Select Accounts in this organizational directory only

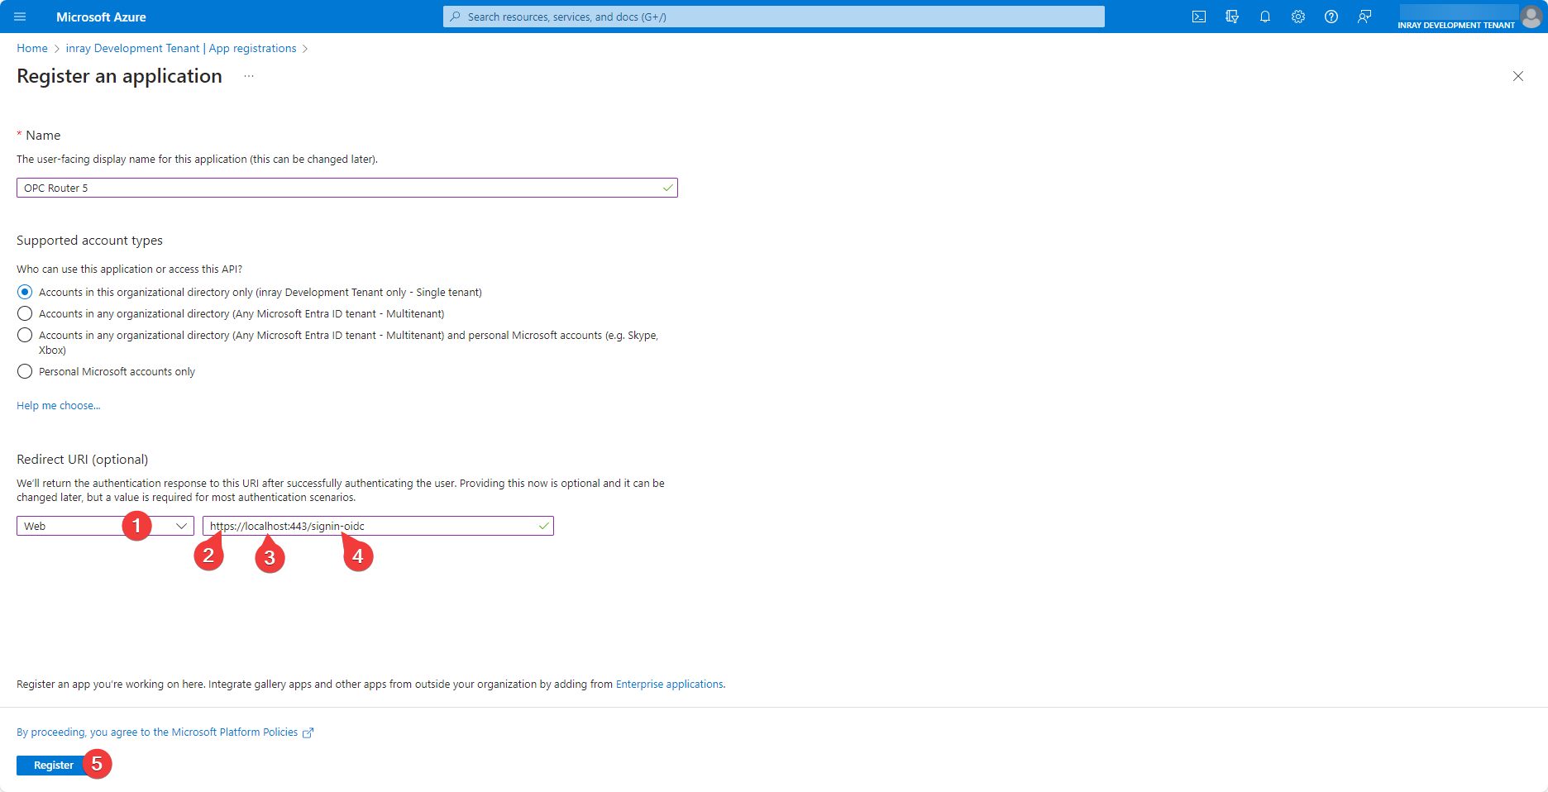[x=25, y=292]
